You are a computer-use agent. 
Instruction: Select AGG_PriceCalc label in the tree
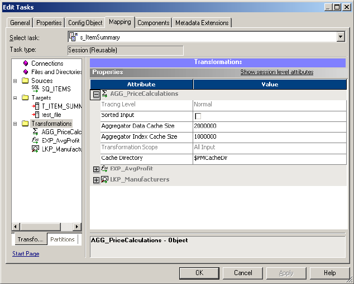61,132
